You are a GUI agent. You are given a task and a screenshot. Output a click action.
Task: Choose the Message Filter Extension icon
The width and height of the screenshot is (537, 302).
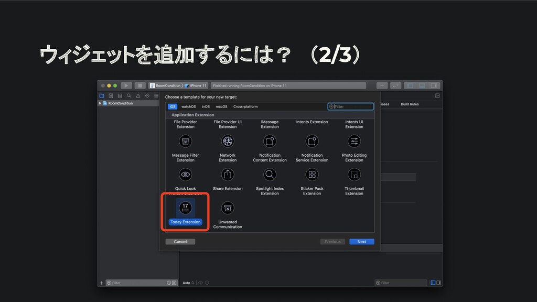185,141
